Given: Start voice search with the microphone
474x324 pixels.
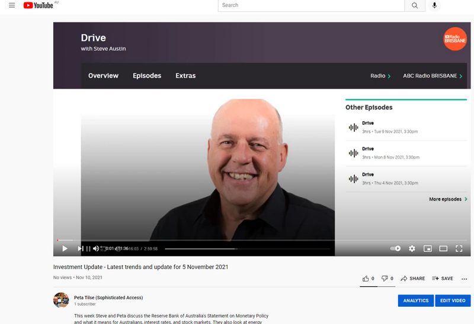Looking at the screenshot, I should (x=434, y=5).
